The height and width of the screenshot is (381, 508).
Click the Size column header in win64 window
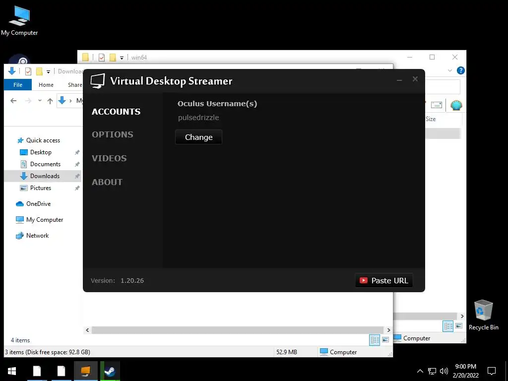pos(431,119)
